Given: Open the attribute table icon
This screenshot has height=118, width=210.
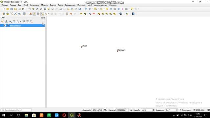Looking at the screenshot, I should [111, 9].
